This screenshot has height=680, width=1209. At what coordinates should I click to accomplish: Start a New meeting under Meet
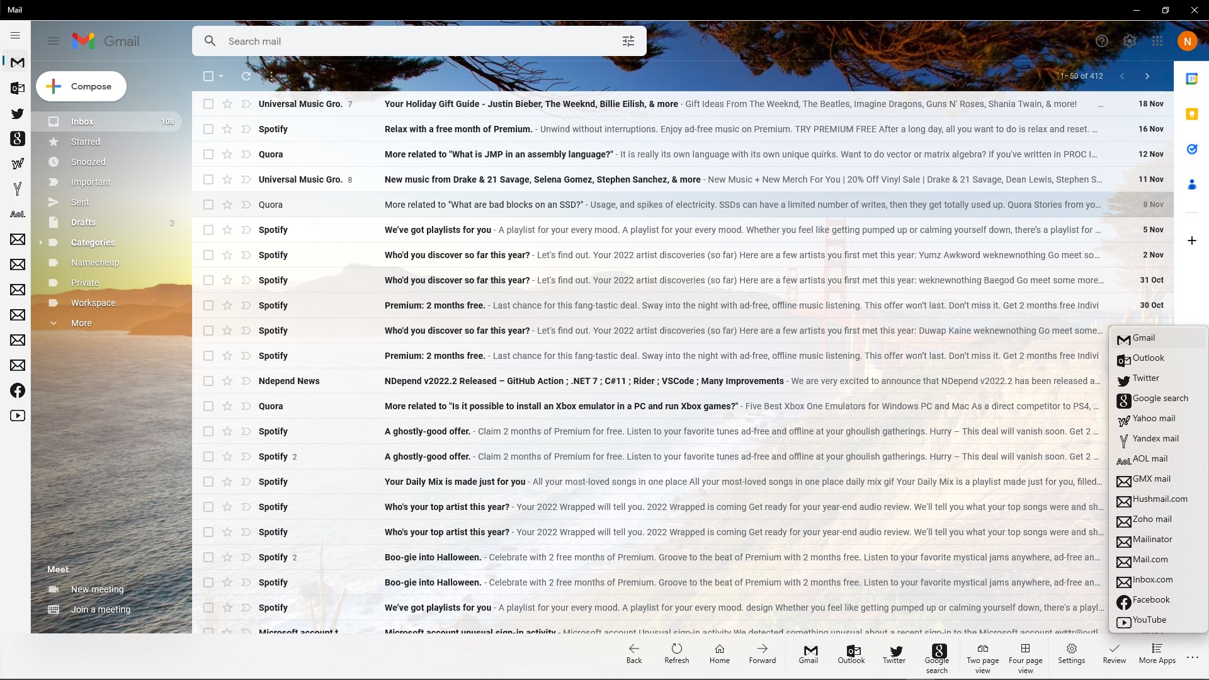(97, 589)
